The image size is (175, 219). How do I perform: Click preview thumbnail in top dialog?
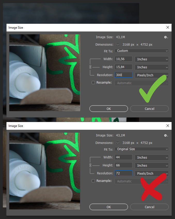click(45, 73)
